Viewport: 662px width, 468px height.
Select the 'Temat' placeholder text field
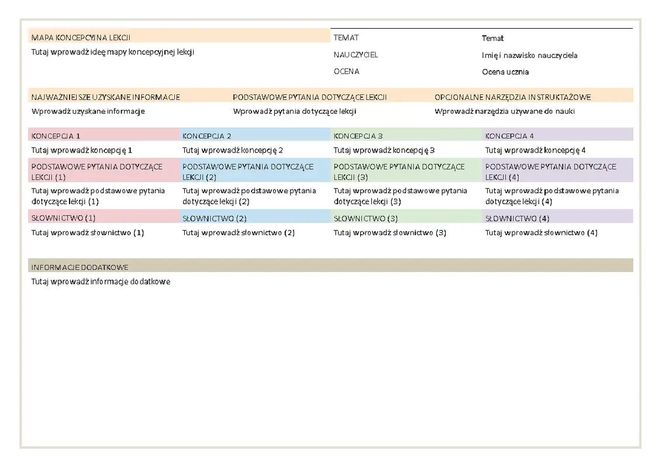pyautogui.click(x=492, y=38)
